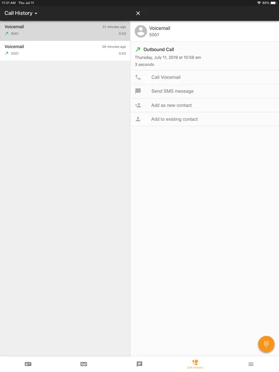
Task: Tap the battery indicator
Action: click(274, 3)
